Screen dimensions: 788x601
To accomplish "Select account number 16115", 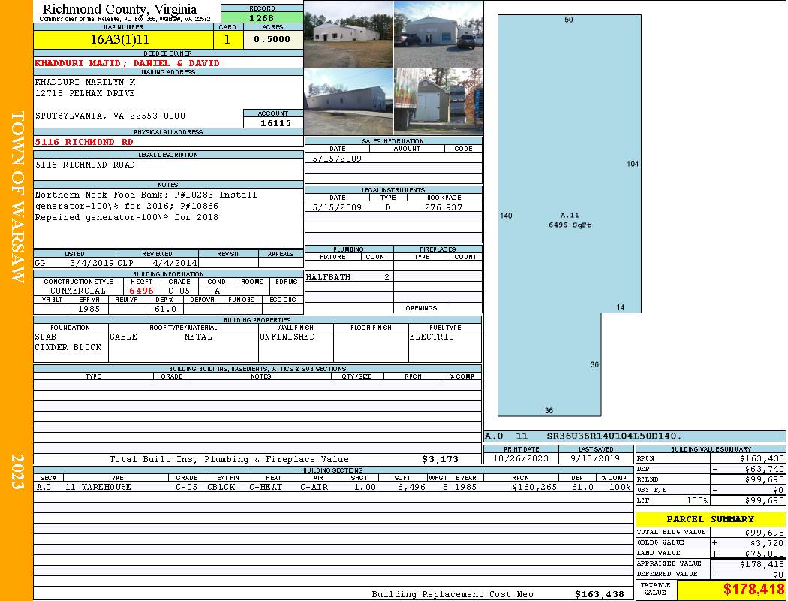I will 272,122.
